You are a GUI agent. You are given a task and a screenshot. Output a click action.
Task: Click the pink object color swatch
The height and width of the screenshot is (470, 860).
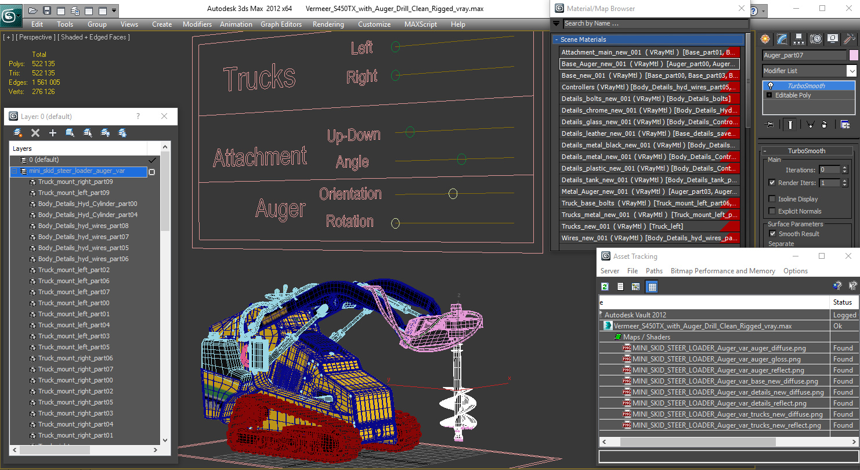click(x=854, y=56)
